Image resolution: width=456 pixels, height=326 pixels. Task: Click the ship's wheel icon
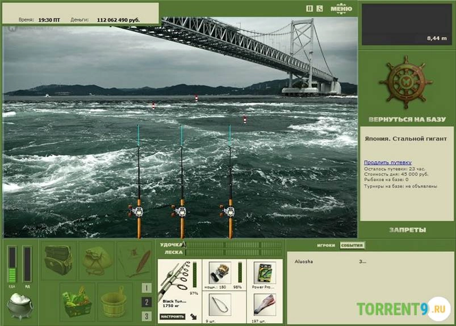pyautogui.click(x=406, y=83)
